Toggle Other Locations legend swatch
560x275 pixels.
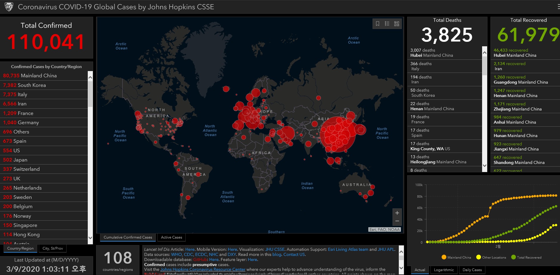479,257
